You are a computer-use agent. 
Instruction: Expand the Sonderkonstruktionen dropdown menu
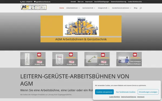click(x=122, y=8)
